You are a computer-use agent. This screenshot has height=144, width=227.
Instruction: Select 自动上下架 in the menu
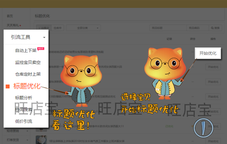[x=26, y=51]
